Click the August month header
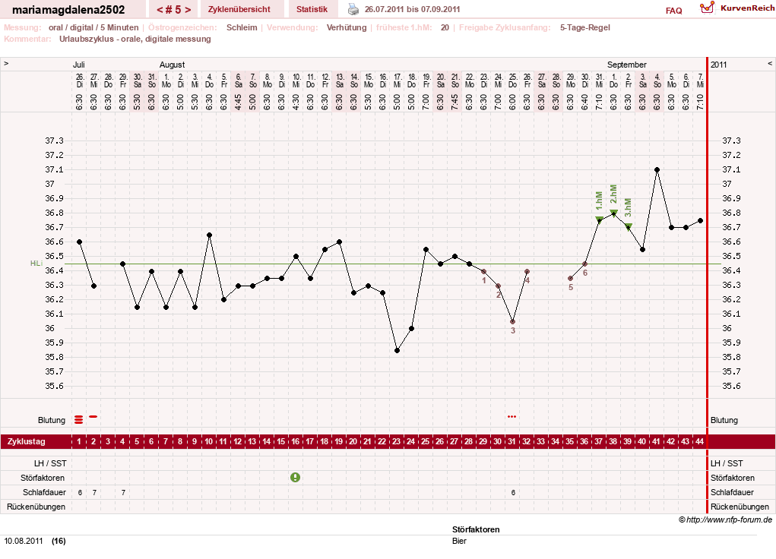Image resolution: width=776 pixels, height=559 pixels. (x=172, y=65)
